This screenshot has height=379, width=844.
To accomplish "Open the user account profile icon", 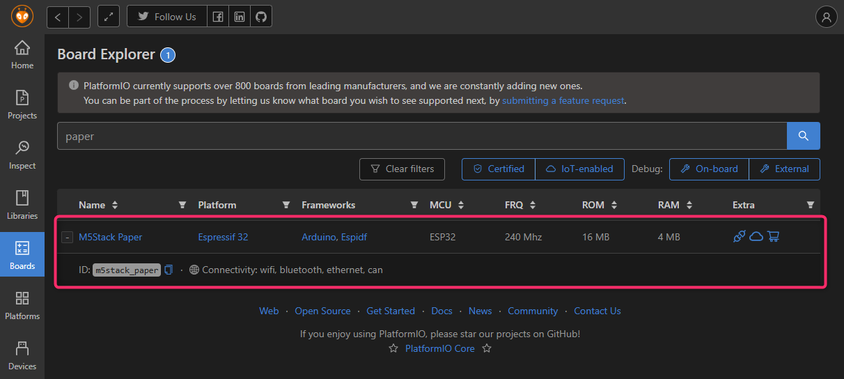I will (826, 17).
